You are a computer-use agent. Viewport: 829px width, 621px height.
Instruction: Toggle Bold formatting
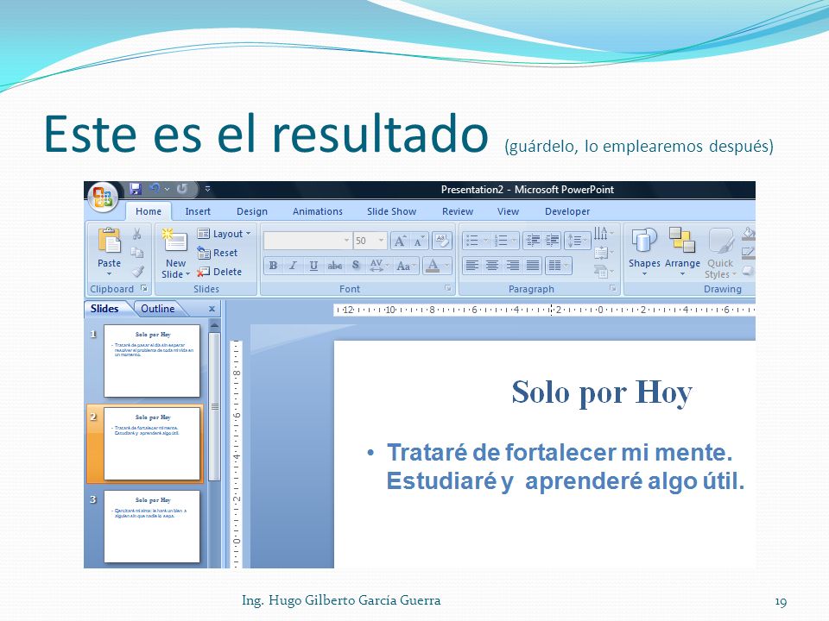point(273,266)
